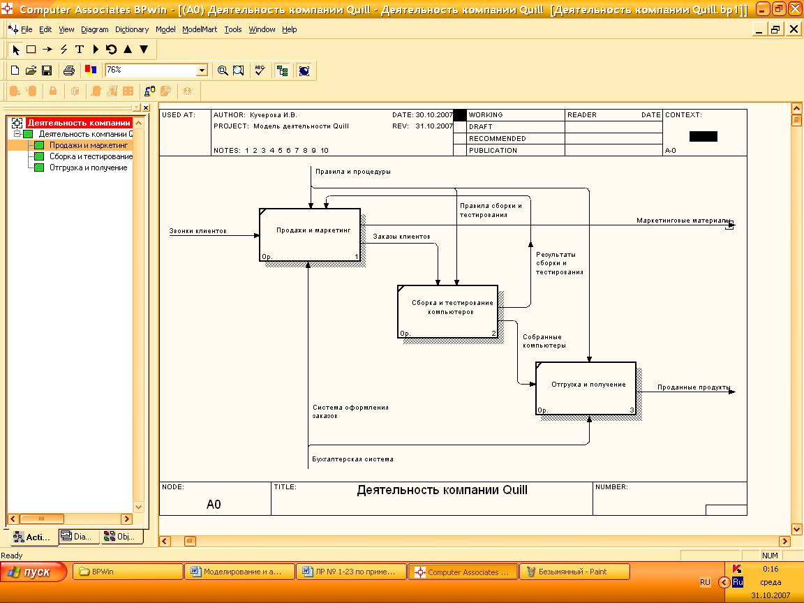The width and height of the screenshot is (804, 603).
Task: Click the Go to Sibling Diagram circular-arrow icon
Action: tap(111, 50)
